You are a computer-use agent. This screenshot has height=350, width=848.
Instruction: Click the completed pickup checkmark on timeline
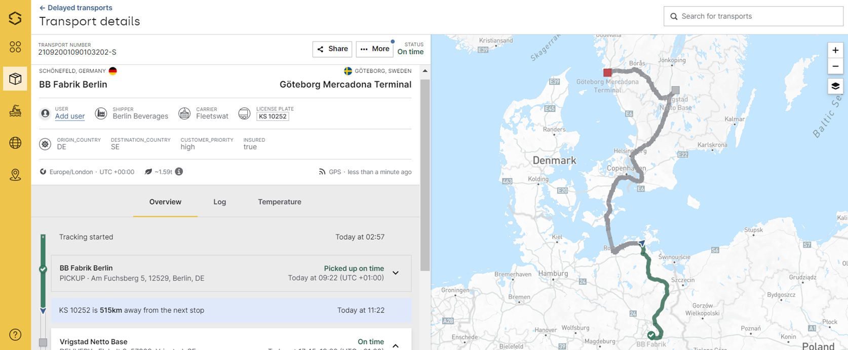tap(43, 269)
